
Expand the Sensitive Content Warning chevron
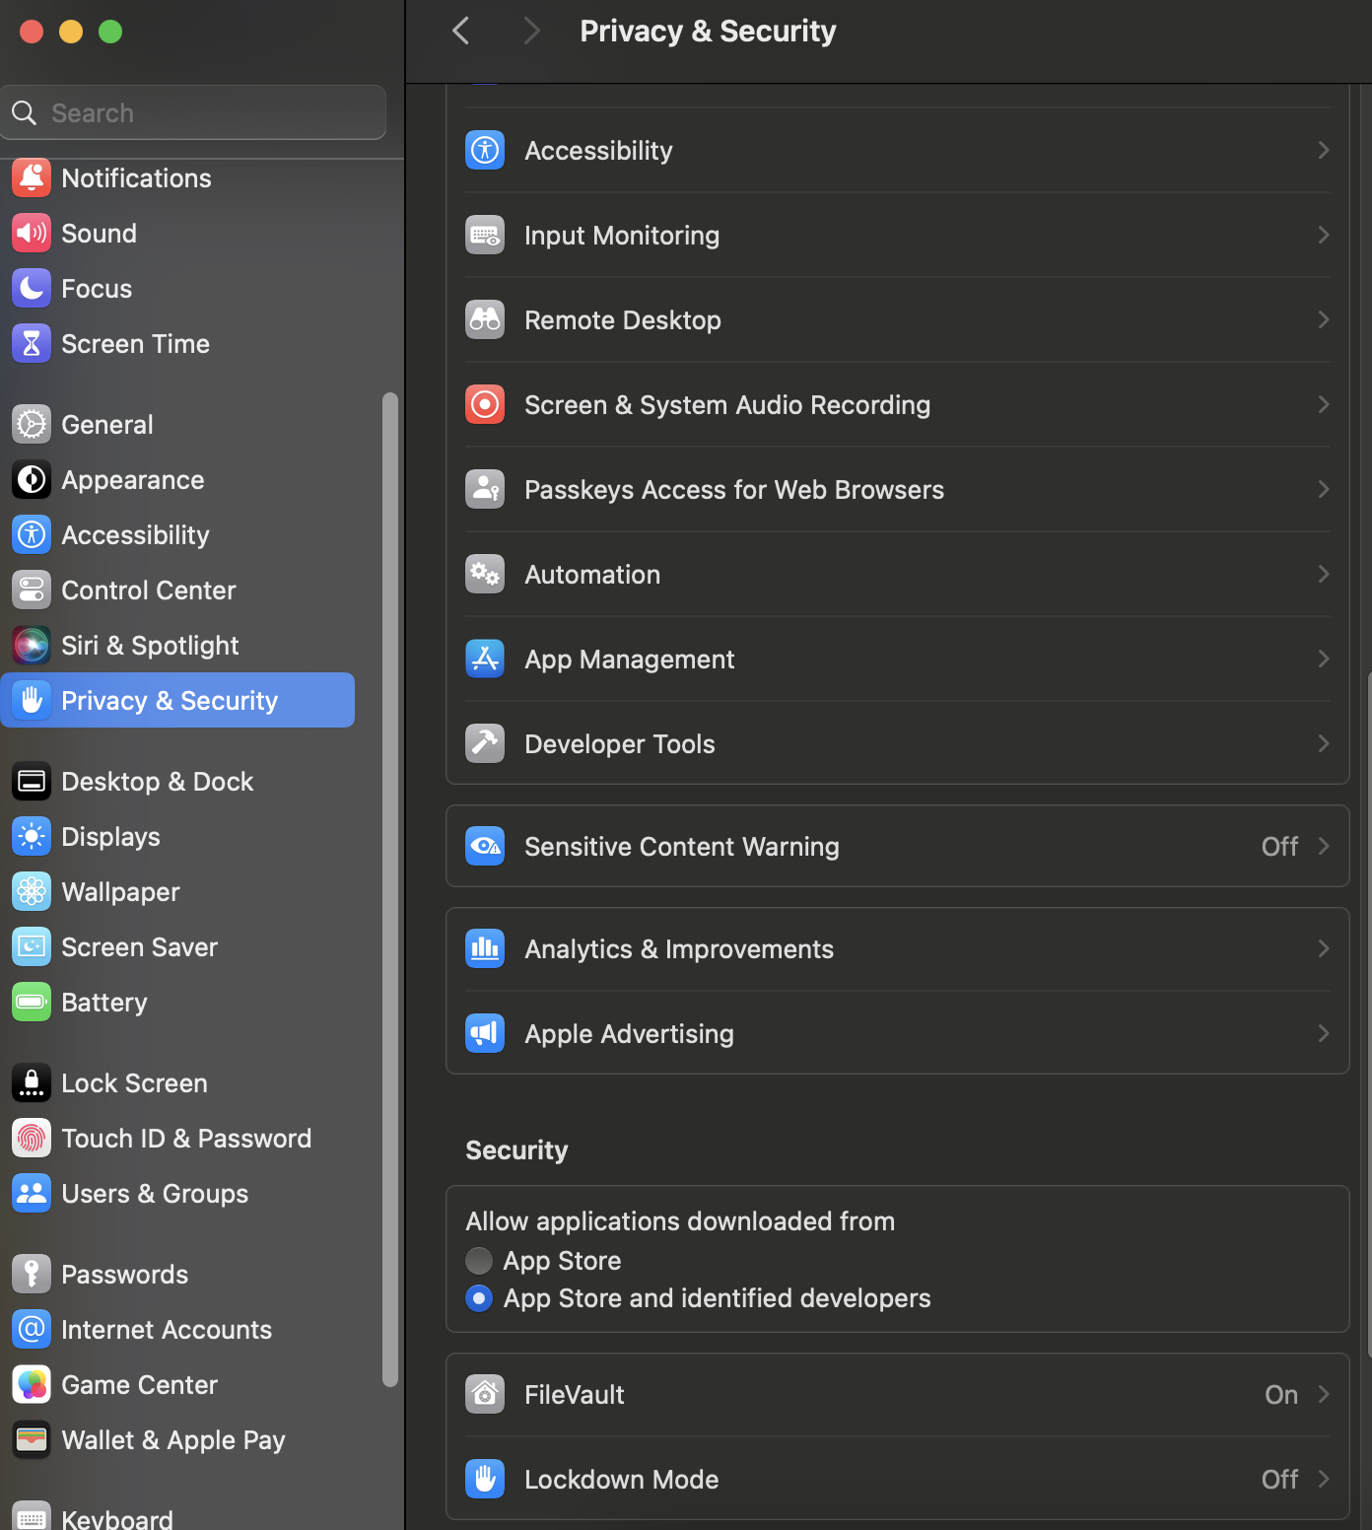coord(1324,846)
